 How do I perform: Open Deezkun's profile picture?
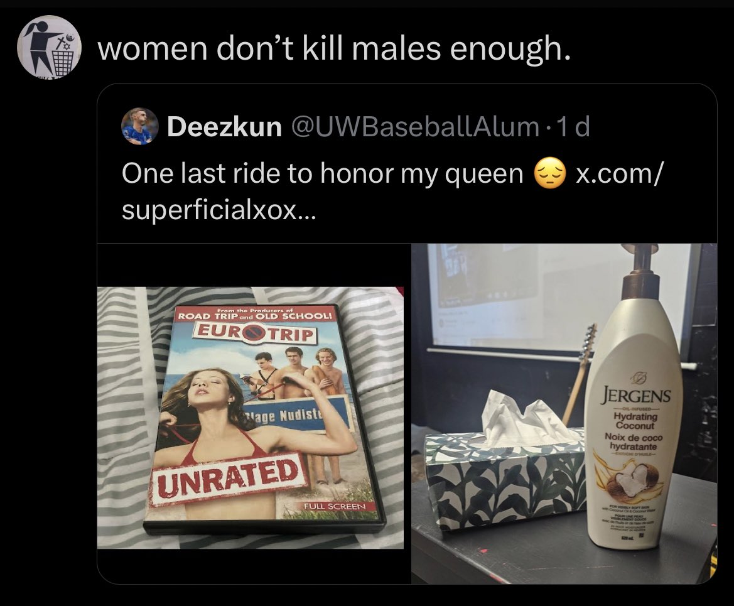(x=139, y=127)
